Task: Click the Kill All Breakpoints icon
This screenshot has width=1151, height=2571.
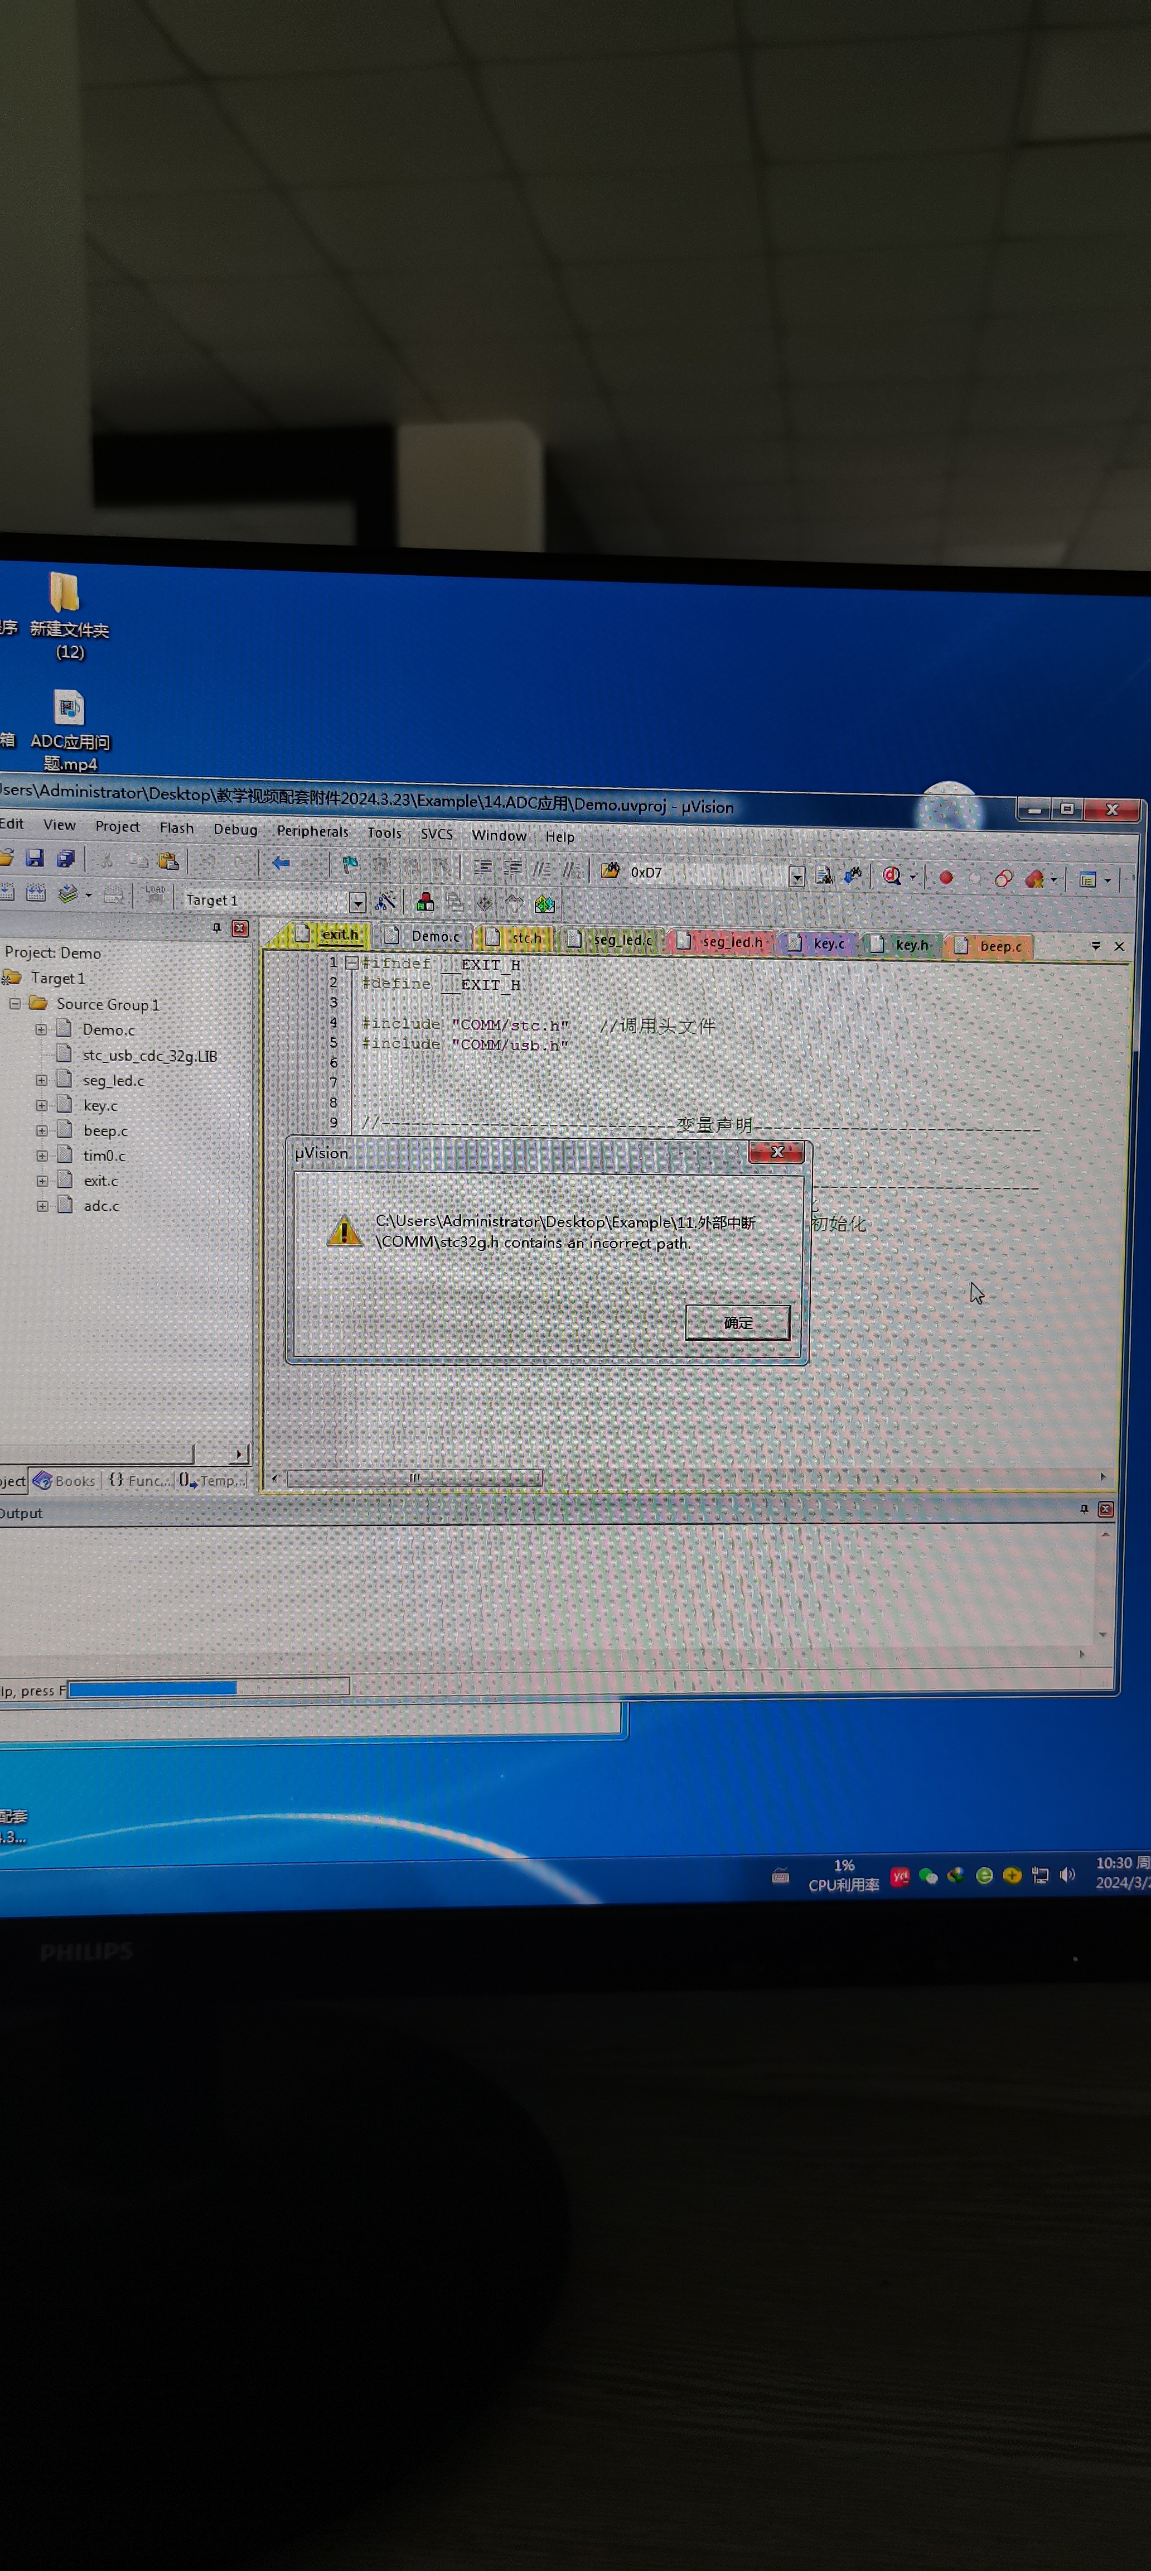Action: [x=1034, y=879]
